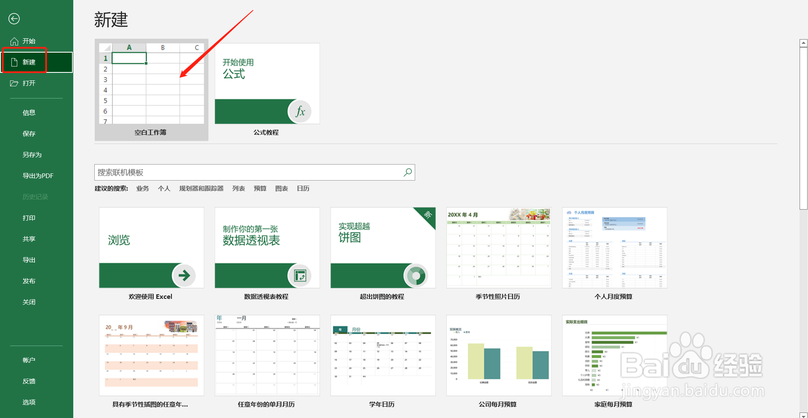This screenshot has width=808, height=418.
Task: Click the scroll down arrow of the scrollbar
Action: (803, 415)
